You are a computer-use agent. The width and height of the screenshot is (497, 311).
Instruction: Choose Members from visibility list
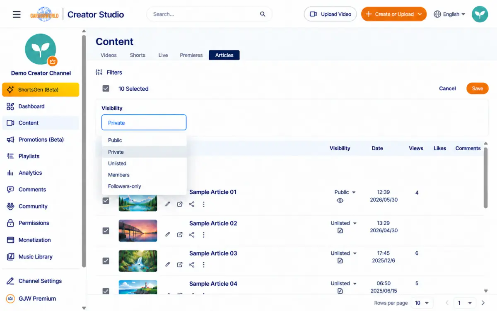point(144,175)
